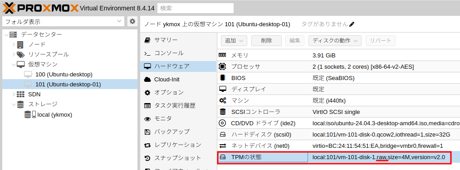Click the プロセッサ CPU icon

coord(223,66)
